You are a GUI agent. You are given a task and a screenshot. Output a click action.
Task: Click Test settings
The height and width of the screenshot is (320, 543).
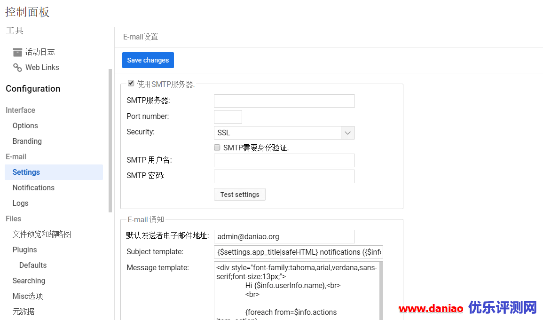[239, 194]
